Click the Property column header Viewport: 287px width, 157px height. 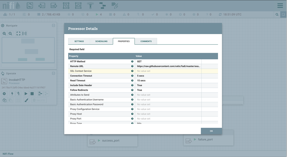(102, 56)
